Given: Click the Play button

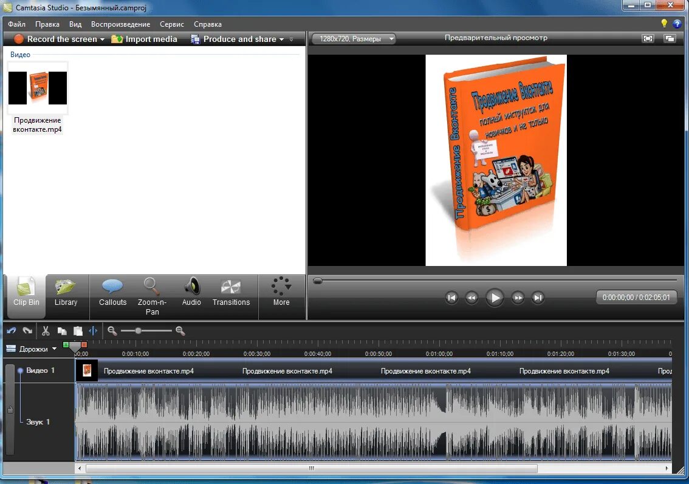Looking at the screenshot, I should click(x=495, y=298).
